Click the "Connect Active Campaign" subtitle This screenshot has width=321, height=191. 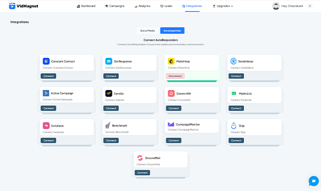(58, 100)
